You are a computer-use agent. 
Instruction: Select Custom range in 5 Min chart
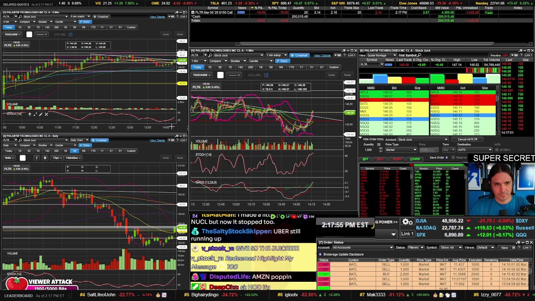131,27
